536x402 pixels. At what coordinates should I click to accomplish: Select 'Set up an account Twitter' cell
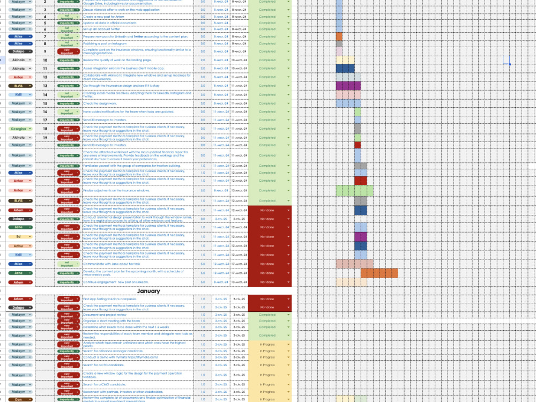[x=138, y=29]
